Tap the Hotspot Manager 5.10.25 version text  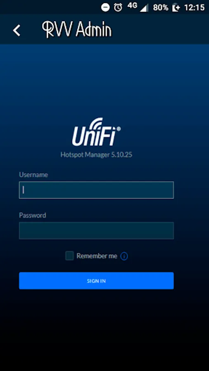(x=96, y=155)
